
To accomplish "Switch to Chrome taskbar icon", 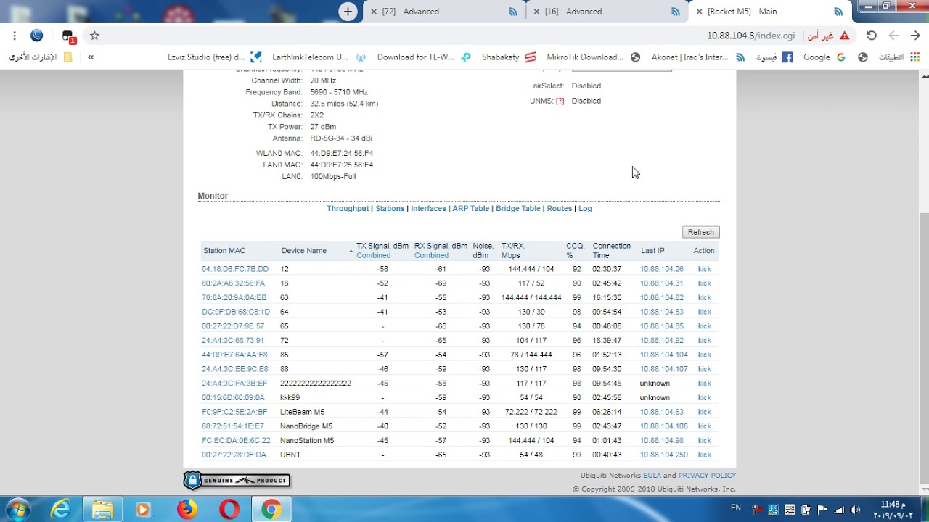I will coord(271,510).
